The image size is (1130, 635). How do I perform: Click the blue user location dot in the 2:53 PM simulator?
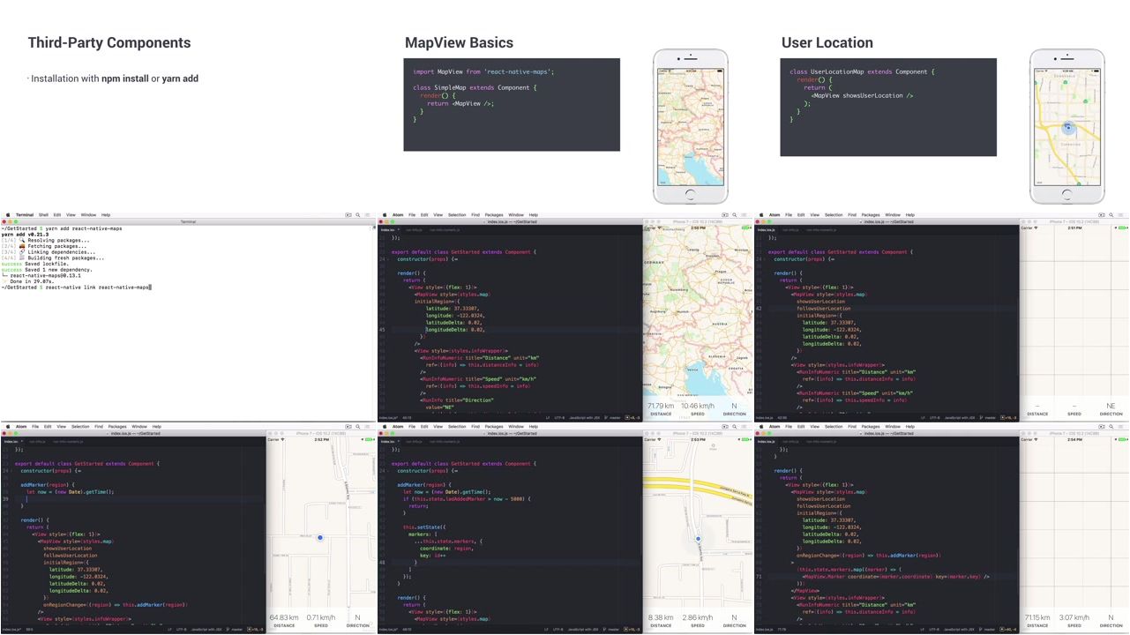tap(698, 539)
